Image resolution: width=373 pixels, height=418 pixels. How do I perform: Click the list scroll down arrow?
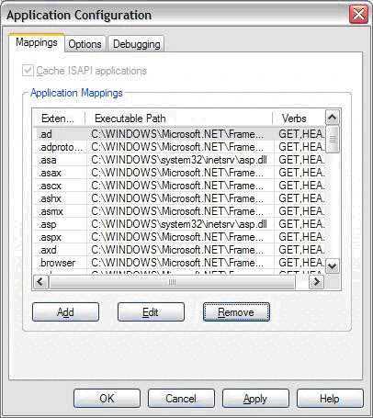click(333, 265)
